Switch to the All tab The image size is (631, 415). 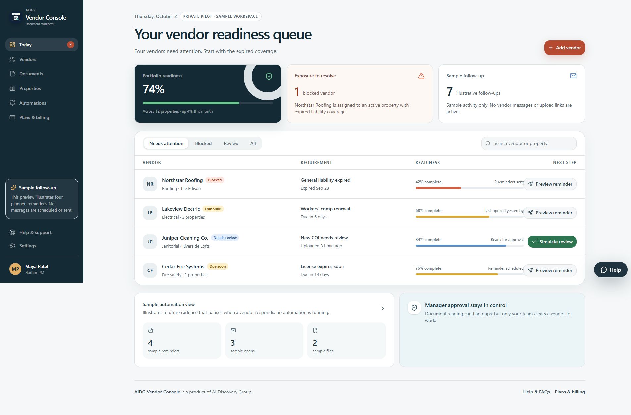[x=253, y=143]
